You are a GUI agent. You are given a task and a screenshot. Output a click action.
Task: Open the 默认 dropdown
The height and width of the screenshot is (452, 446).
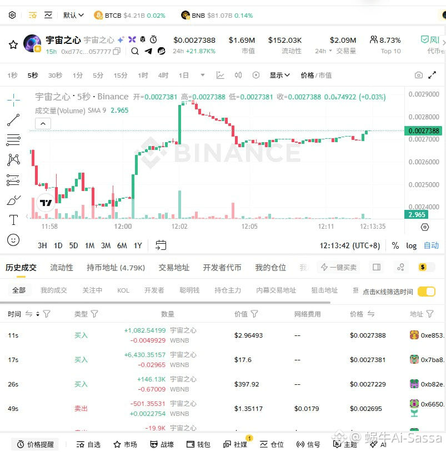[x=73, y=15]
